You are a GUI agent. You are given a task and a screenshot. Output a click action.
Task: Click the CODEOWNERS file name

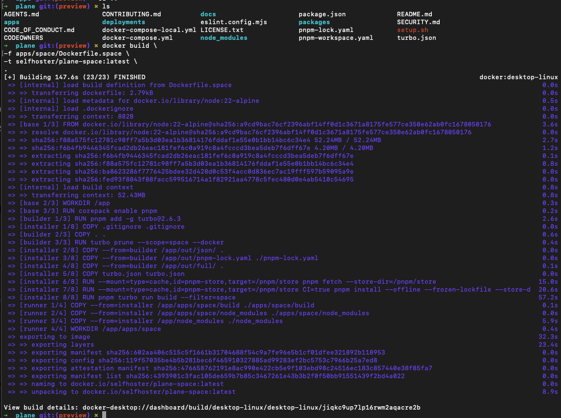click(23, 38)
